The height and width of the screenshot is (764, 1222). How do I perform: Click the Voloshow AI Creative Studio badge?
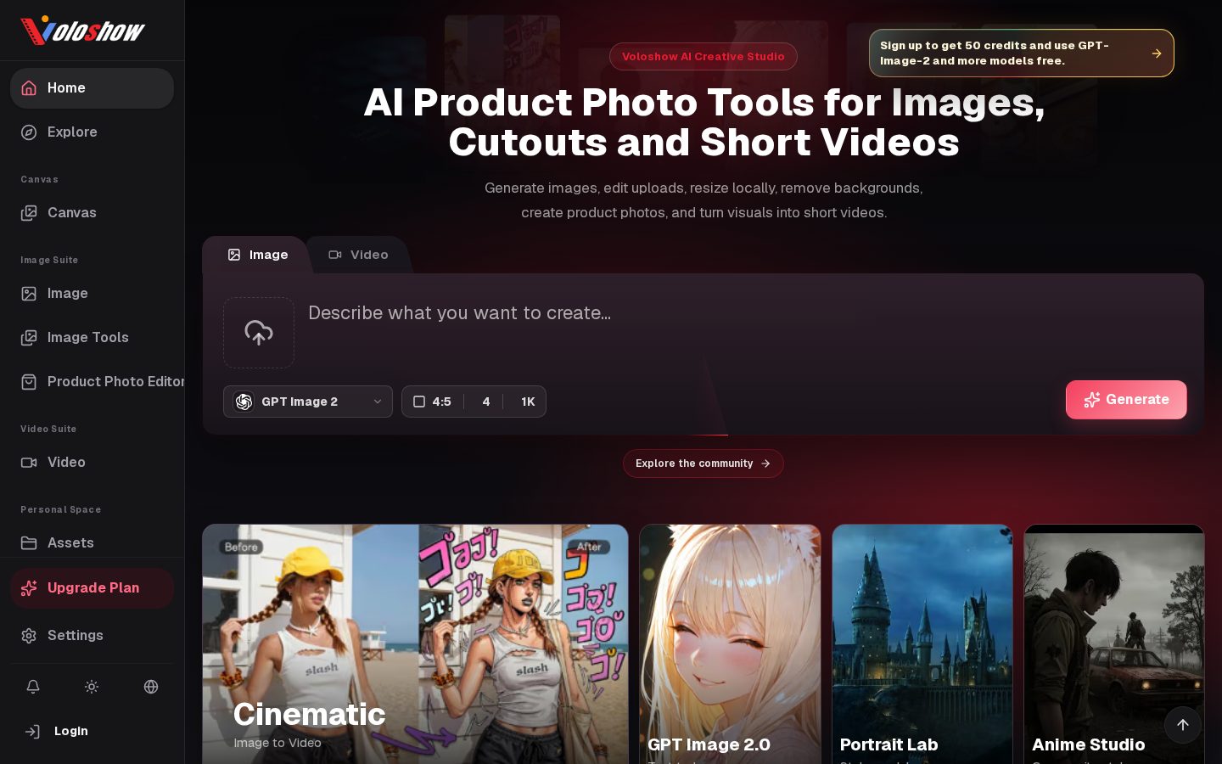point(703,57)
